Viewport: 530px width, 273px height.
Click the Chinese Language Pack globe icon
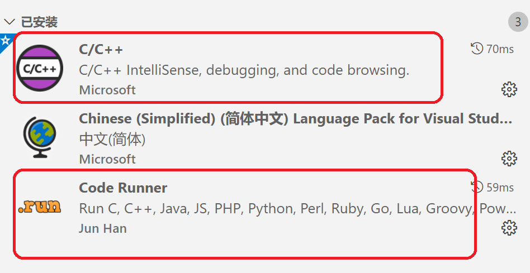click(x=40, y=137)
